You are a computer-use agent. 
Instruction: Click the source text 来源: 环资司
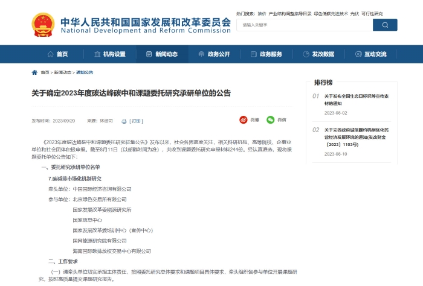pos(100,121)
